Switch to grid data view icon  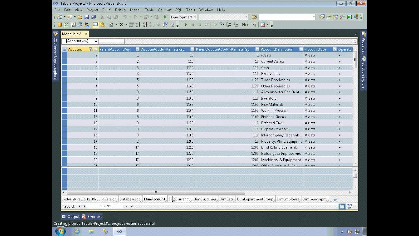tap(342, 206)
